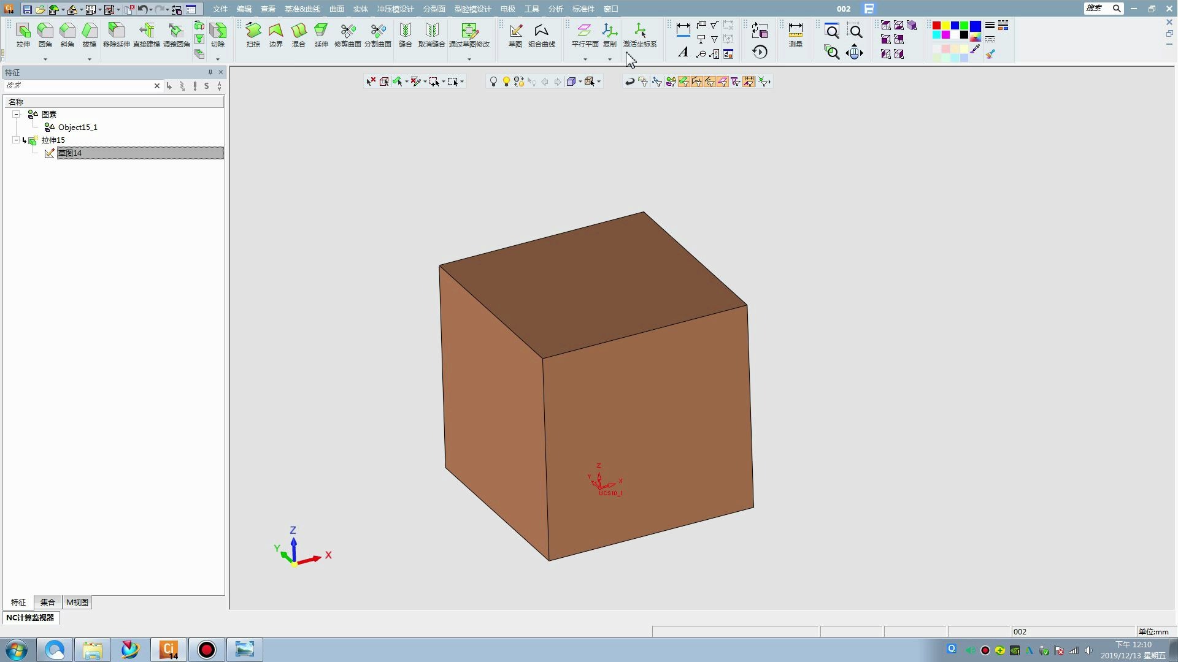Expand dropdown arrow under 切除 tool
Viewport: 1178px width, 662px height.
click(x=218, y=59)
